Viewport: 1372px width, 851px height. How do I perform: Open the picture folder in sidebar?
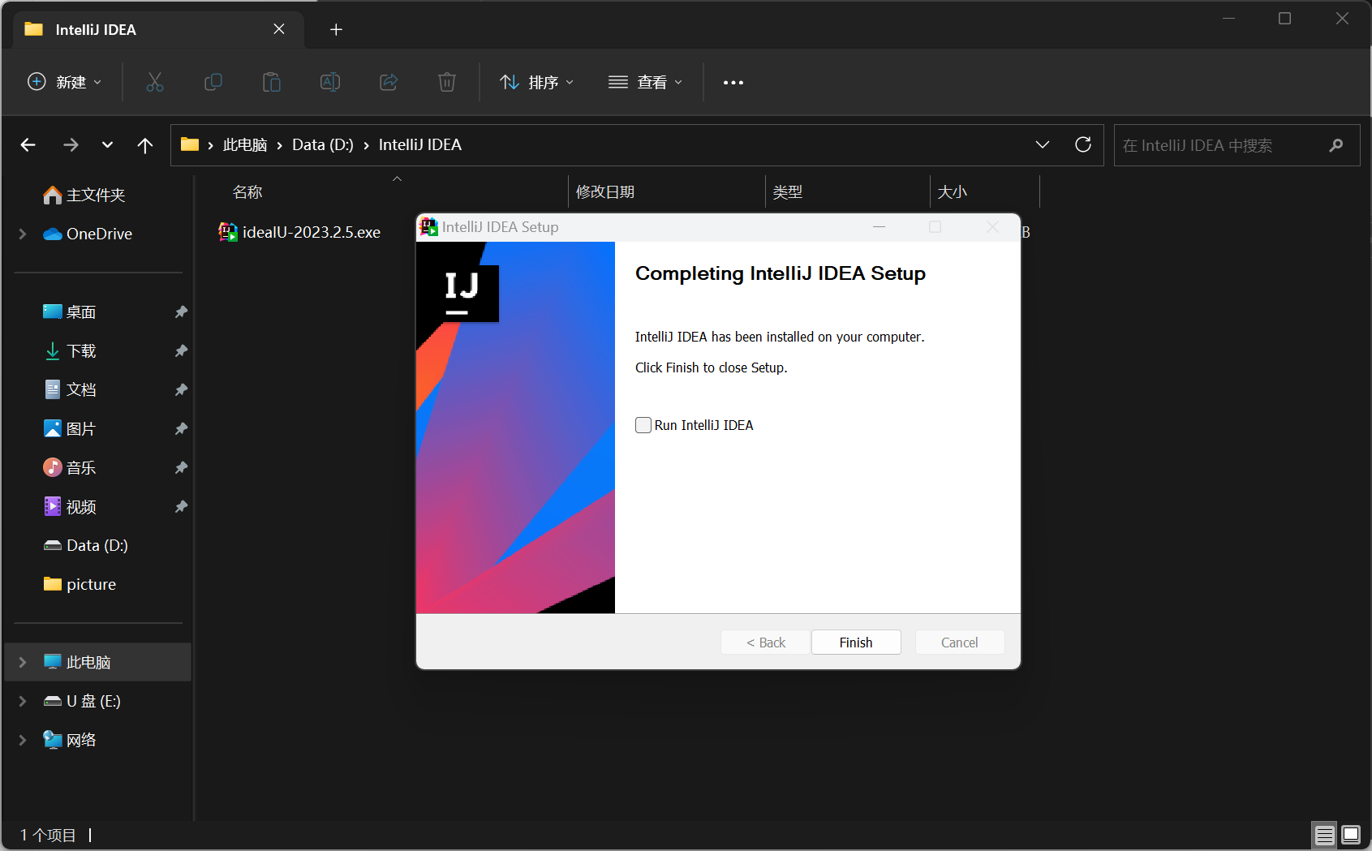pos(80,584)
